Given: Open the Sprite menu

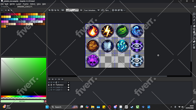Looking at the screenshot, I should coord(12,4).
